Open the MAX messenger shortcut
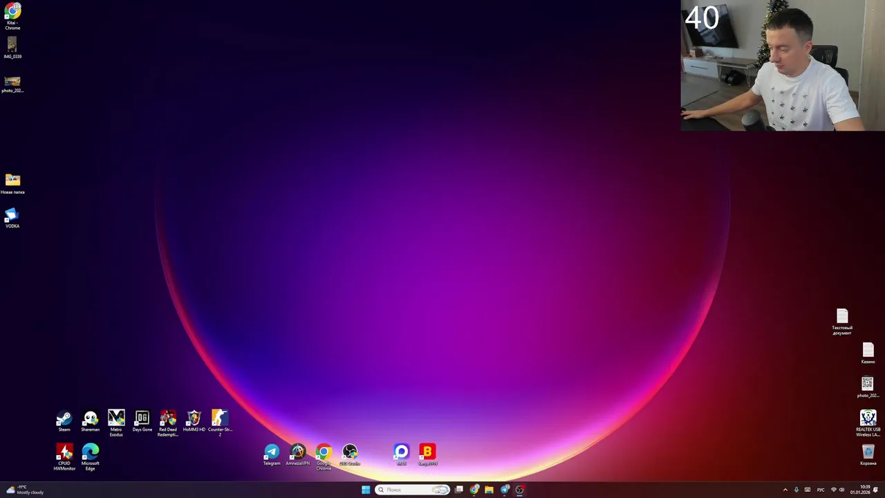 pyautogui.click(x=402, y=455)
